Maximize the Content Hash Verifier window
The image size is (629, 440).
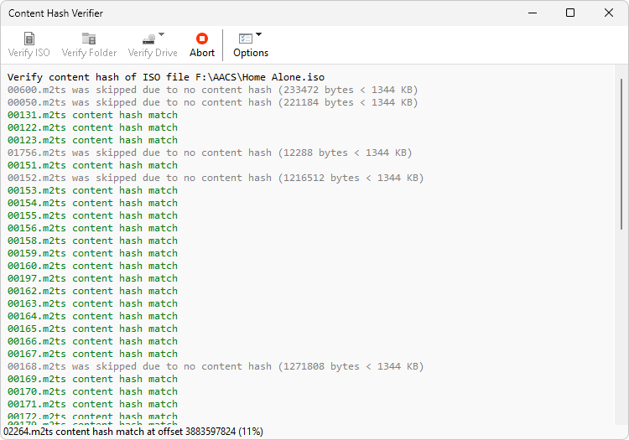pos(570,13)
